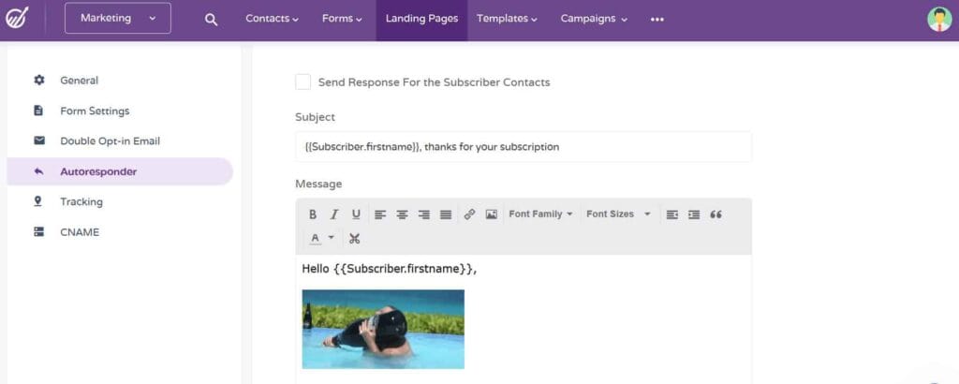
Task: Open text color dropdown arrow
Action: [x=331, y=238]
